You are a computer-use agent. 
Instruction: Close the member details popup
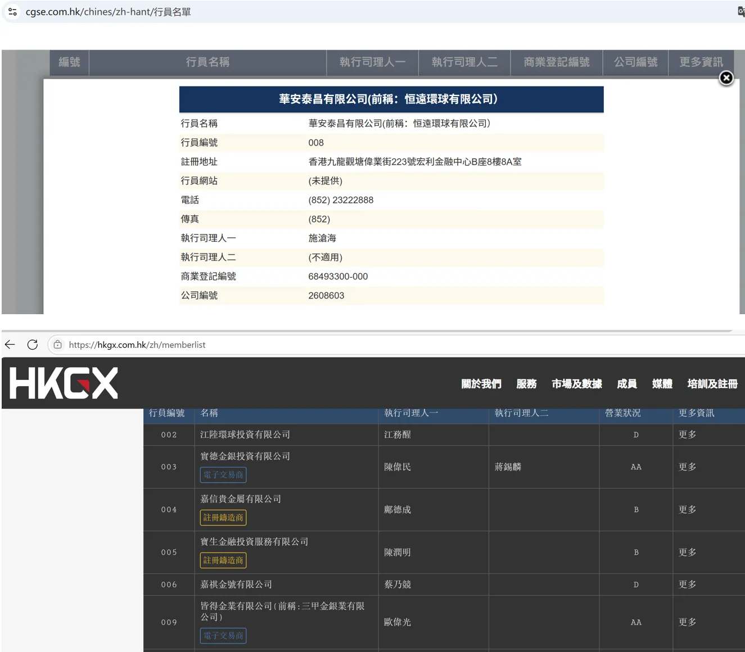click(x=726, y=78)
